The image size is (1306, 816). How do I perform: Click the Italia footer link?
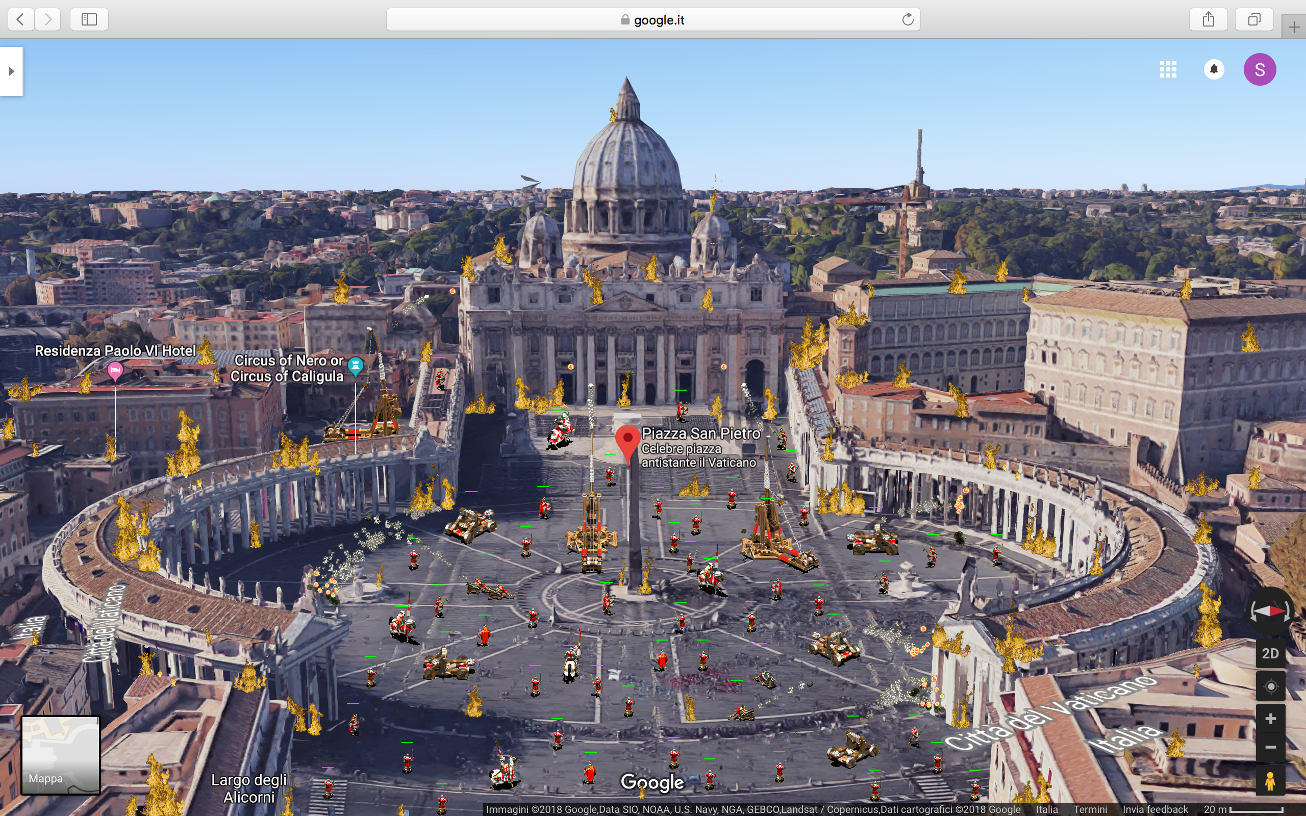coord(1046,809)
